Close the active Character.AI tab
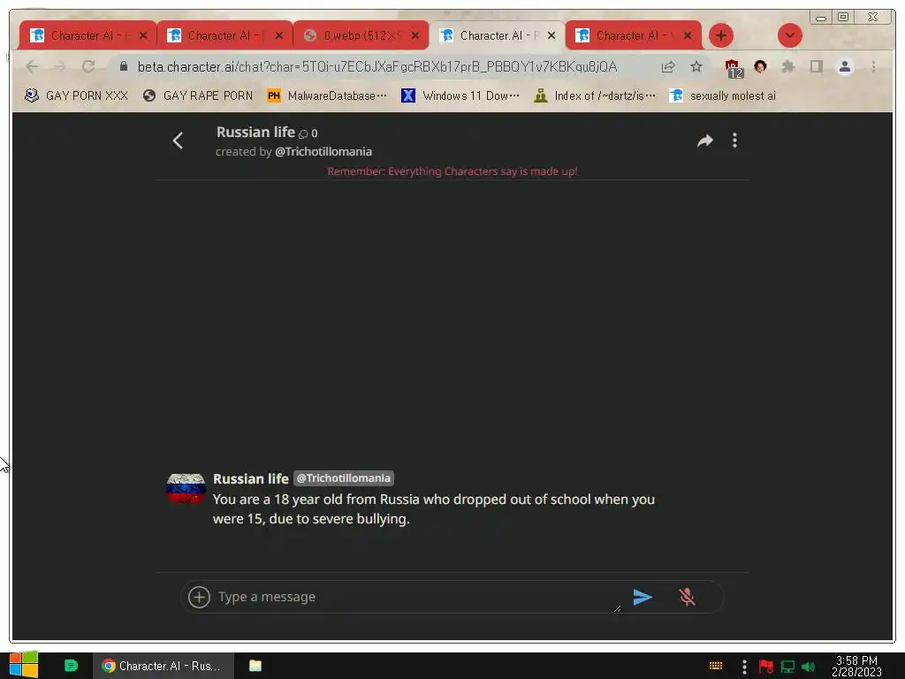Image resolution: width=905 pixels, height=679 pixels. (551, 35)
